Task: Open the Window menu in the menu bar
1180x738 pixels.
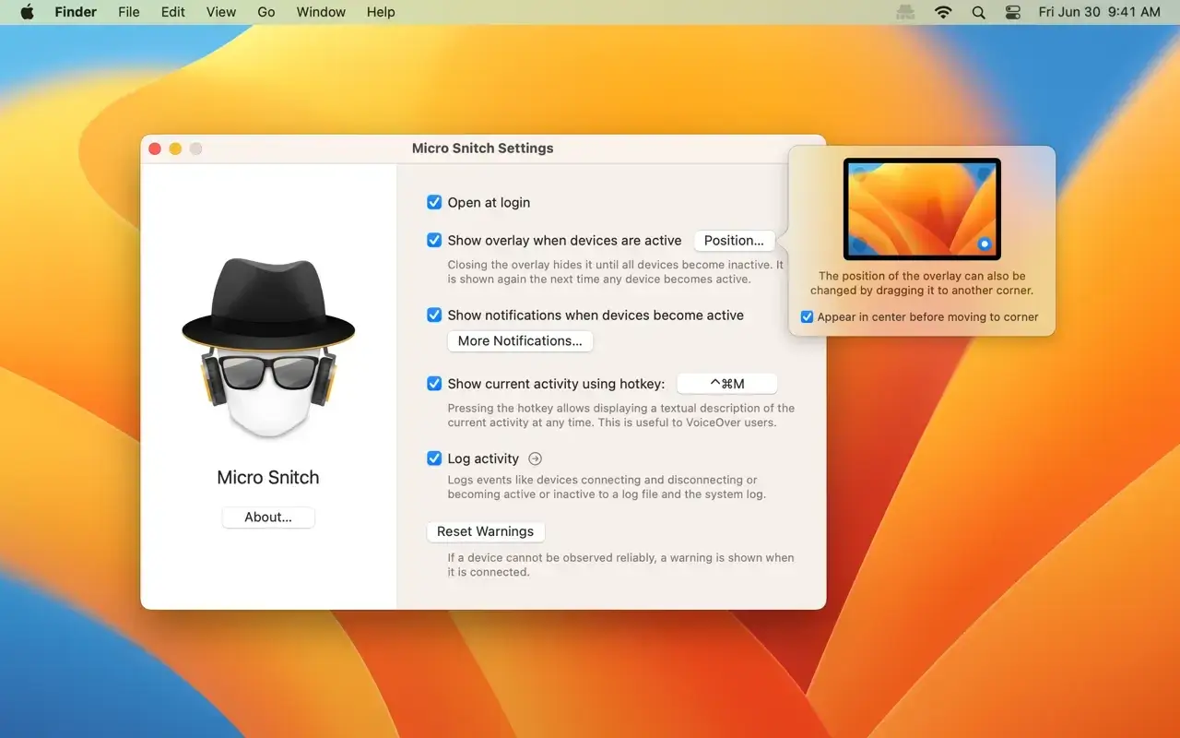Action: coord(321,12)
